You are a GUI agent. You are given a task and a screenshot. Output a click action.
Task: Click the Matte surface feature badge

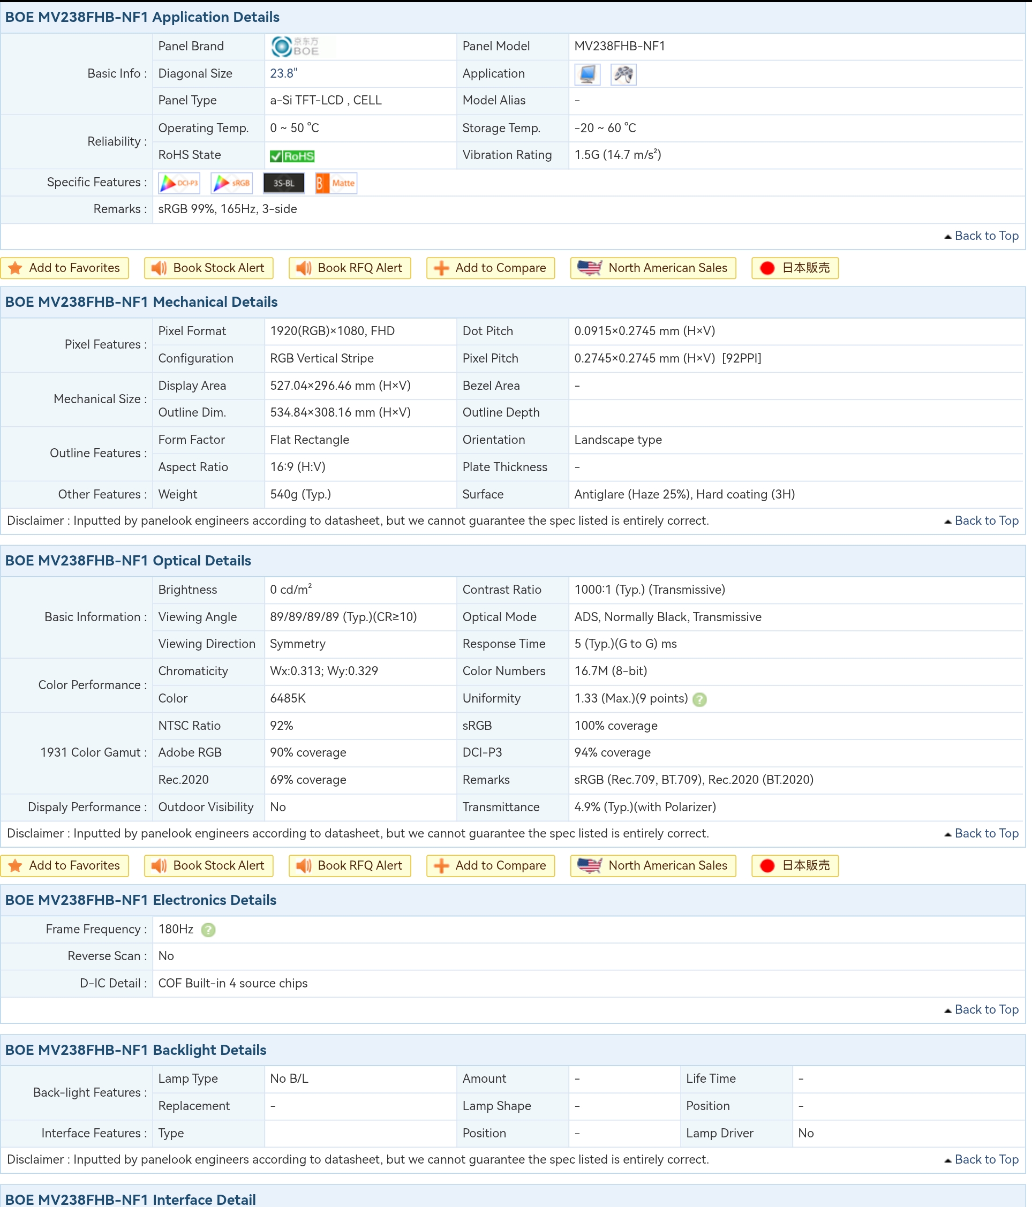[336, 183]
